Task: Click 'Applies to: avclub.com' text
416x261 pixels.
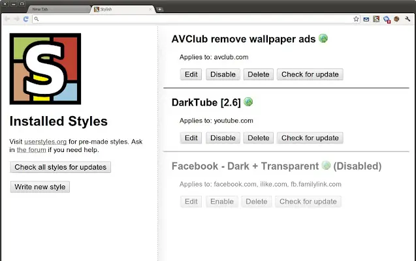Action: tap(214, 57)
